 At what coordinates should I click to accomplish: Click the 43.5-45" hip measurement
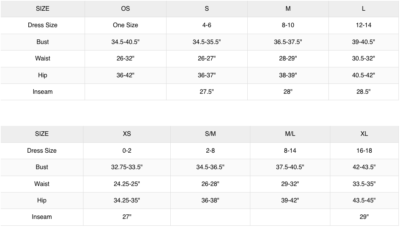[x=364, y=201]
